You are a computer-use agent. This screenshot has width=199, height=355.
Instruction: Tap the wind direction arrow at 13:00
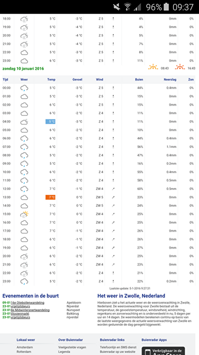tap(113, 197)
